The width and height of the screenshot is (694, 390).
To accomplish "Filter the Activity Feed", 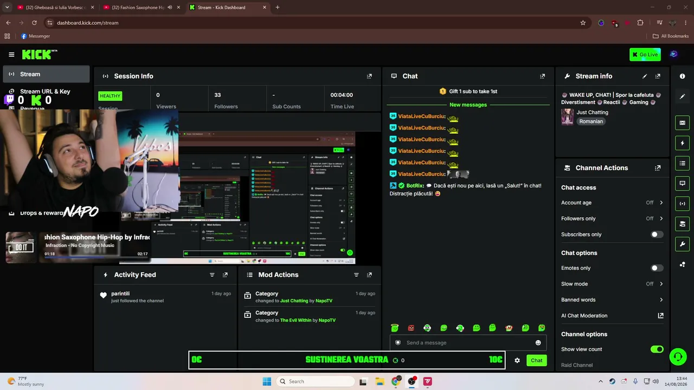I will point(212,275).
